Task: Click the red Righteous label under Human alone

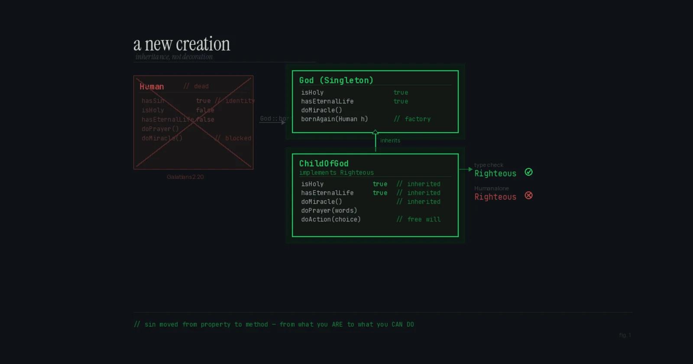Action: click(x=495, y=197)
